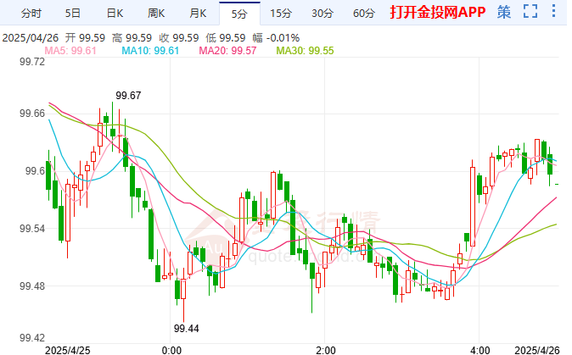This screenshot has width=572, height=355.
Task: Select the 日K tab
Action: [x=115, y=14]
